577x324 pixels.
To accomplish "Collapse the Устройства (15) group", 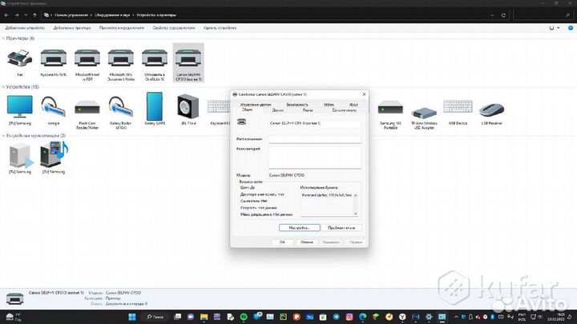I will pos(3,86).
